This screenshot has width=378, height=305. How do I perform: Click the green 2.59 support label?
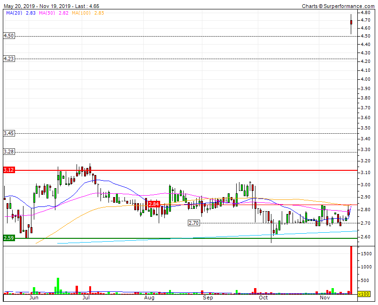tap(8, 238)
